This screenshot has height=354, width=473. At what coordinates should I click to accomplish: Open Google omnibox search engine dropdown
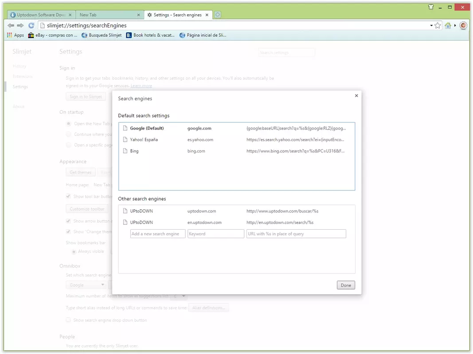[x=86, y=285]
